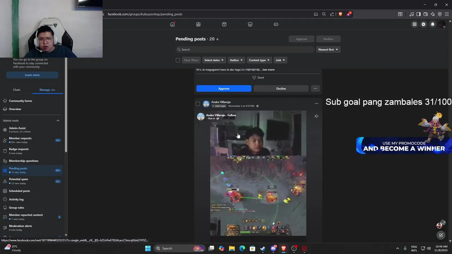Viewport: 452px width, 254px height.
Task: Open the Link filter dropdown
Action: (280, 60)
